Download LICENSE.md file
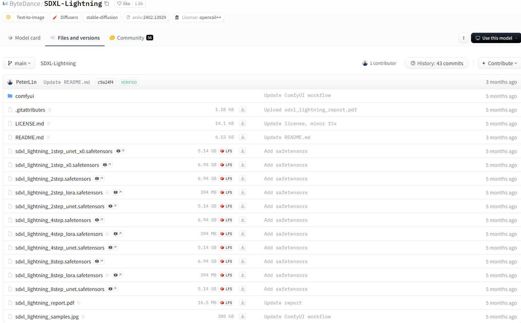Screen dimensions: 521x323 (x=243, y=123)
